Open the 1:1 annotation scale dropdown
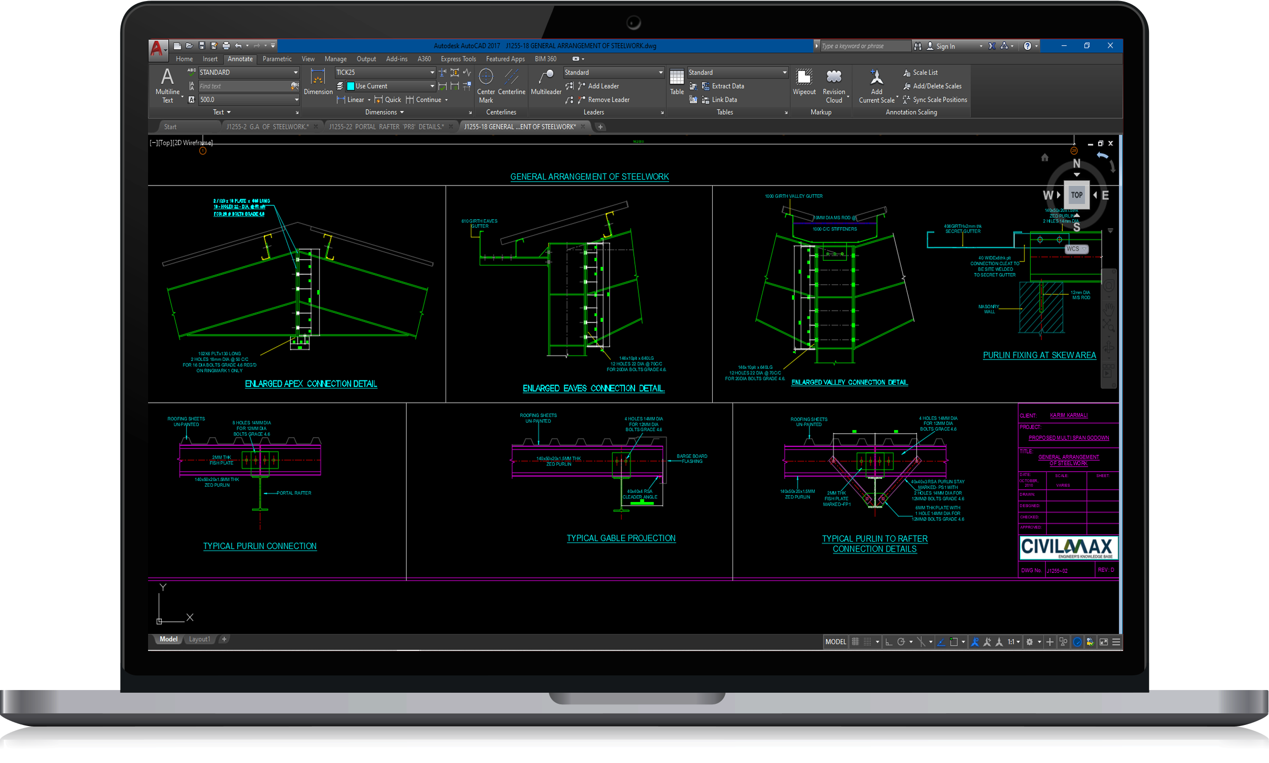The image size is (1269, 763). tap(1014, 642)
